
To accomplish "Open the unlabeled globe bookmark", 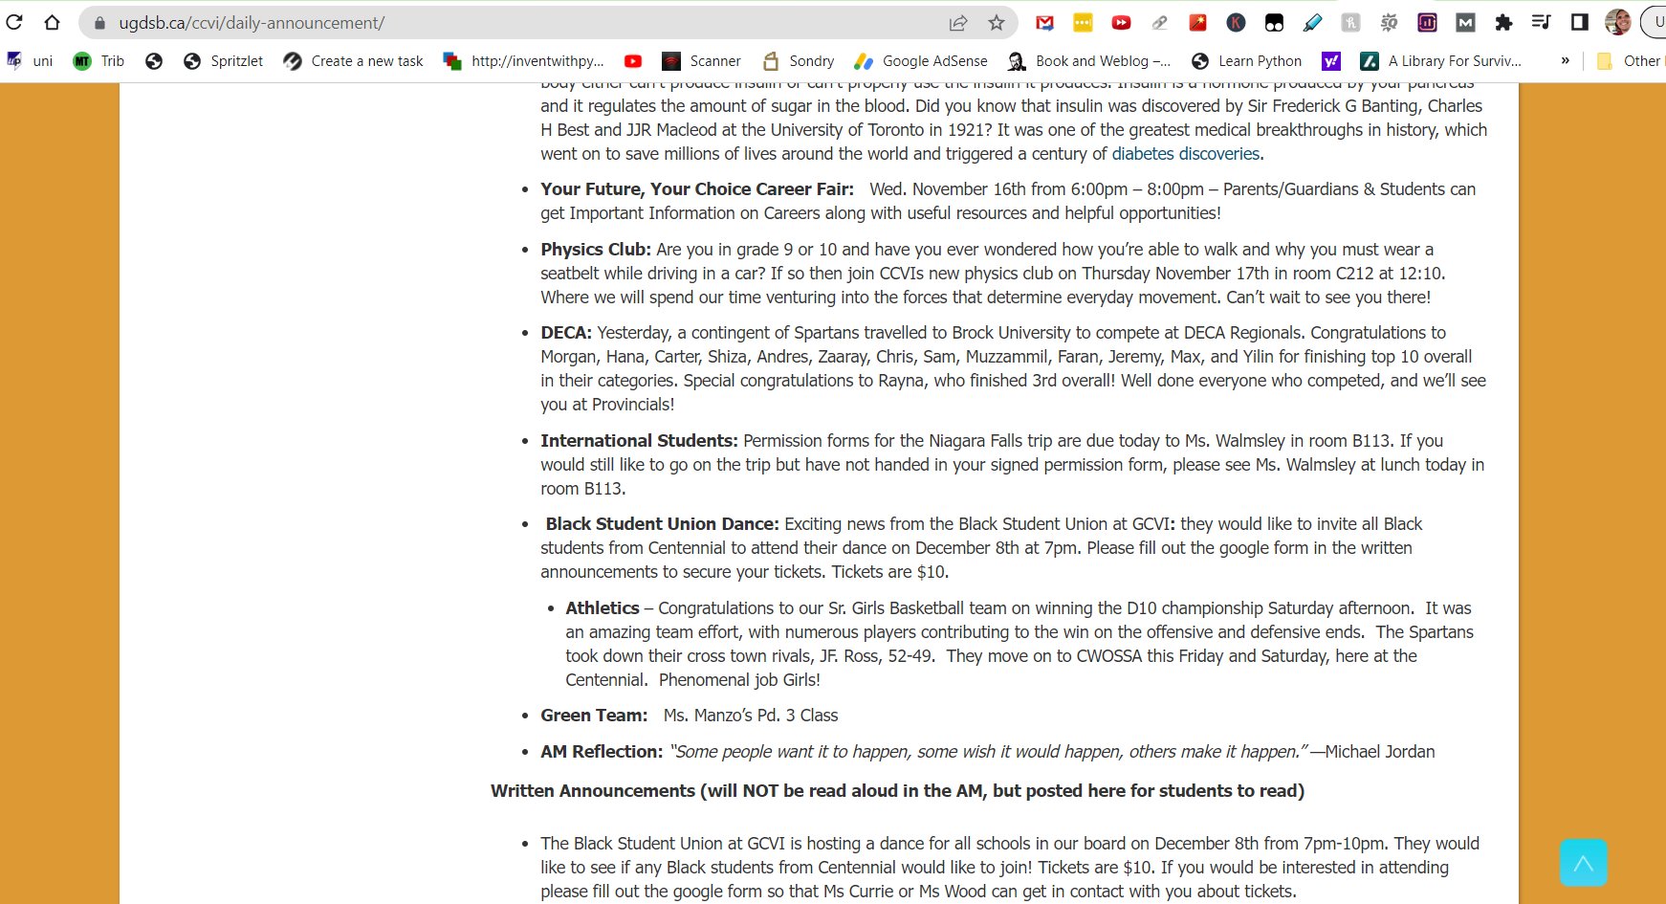I will click(154, 61).
